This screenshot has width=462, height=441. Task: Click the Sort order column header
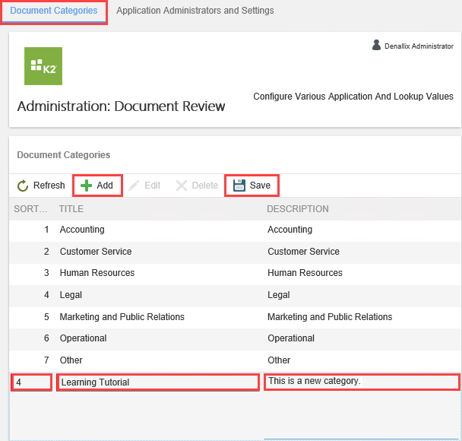point(30,209)
